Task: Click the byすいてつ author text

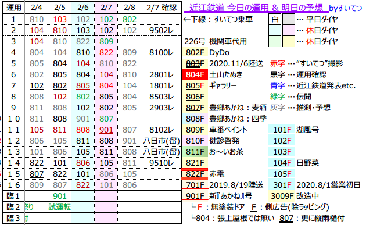Action: [x=346, y=8]
